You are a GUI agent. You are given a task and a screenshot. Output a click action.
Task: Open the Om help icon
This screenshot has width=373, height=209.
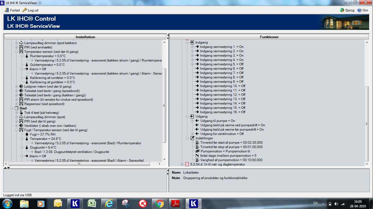(x=359, y=10)
